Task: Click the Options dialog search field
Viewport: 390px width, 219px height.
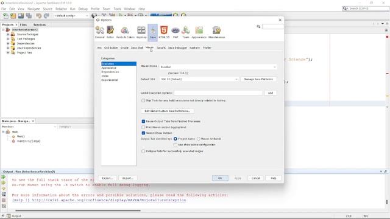Action: (x=272, y=26)
